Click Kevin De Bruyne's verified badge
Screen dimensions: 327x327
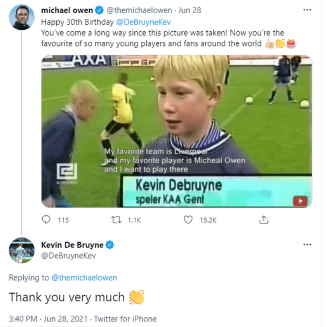[x=110, y=245]
